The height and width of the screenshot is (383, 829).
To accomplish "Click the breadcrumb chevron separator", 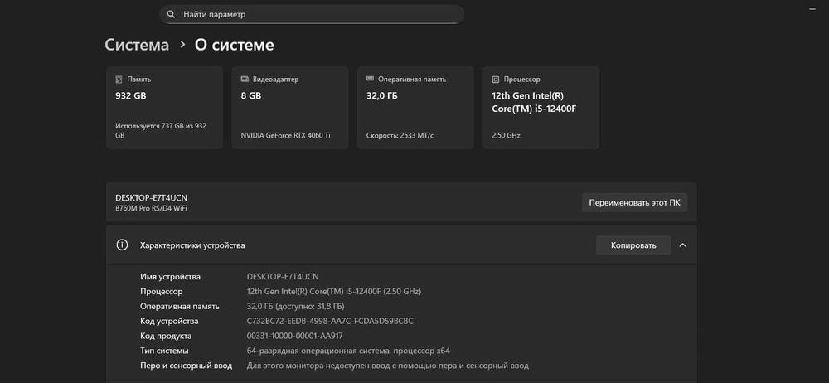I will click(x=182, y=45).
